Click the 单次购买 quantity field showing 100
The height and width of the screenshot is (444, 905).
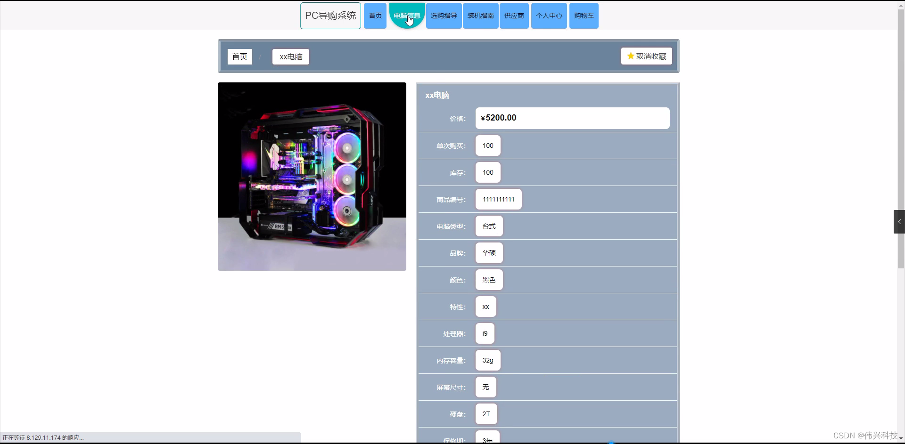click(487, 145)
